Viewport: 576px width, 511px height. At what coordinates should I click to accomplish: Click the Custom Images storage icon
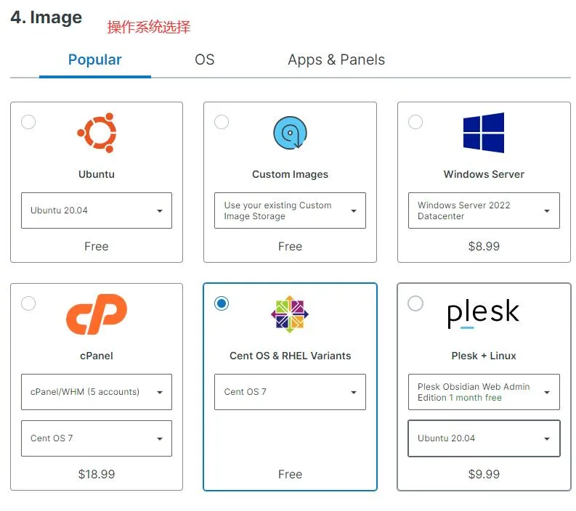point(290,134)
